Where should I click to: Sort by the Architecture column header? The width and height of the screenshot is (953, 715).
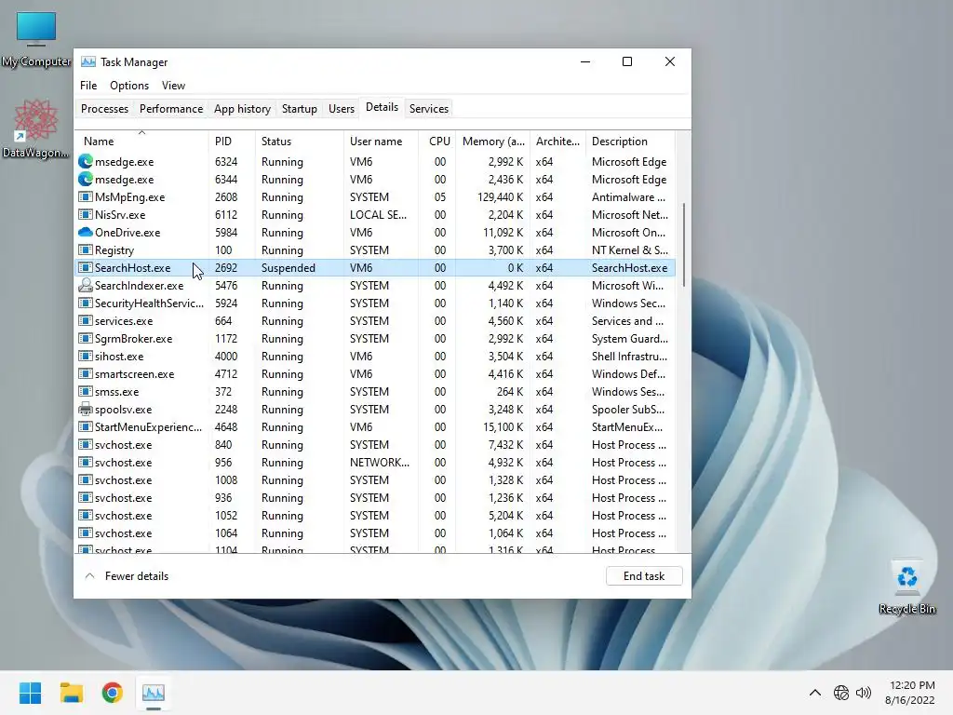558,142
